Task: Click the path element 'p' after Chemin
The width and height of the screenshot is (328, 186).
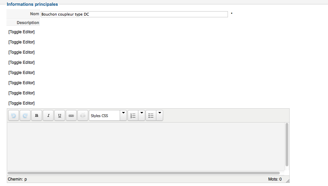Action: click(x=25, y=179)
